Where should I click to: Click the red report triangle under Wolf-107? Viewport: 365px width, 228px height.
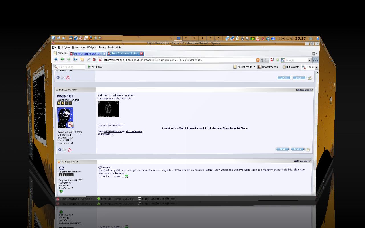69,150
